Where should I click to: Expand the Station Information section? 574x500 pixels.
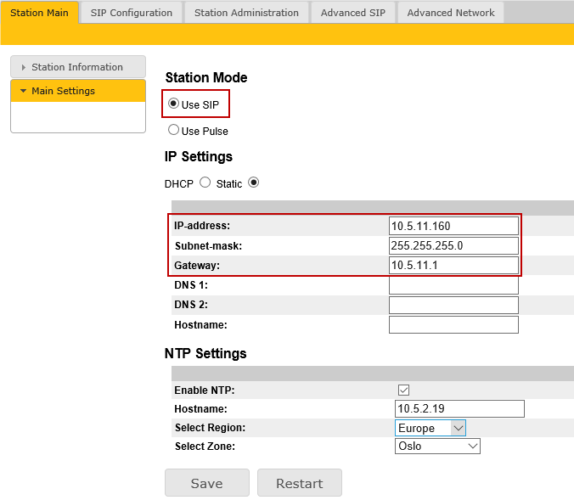click(77, 67)
